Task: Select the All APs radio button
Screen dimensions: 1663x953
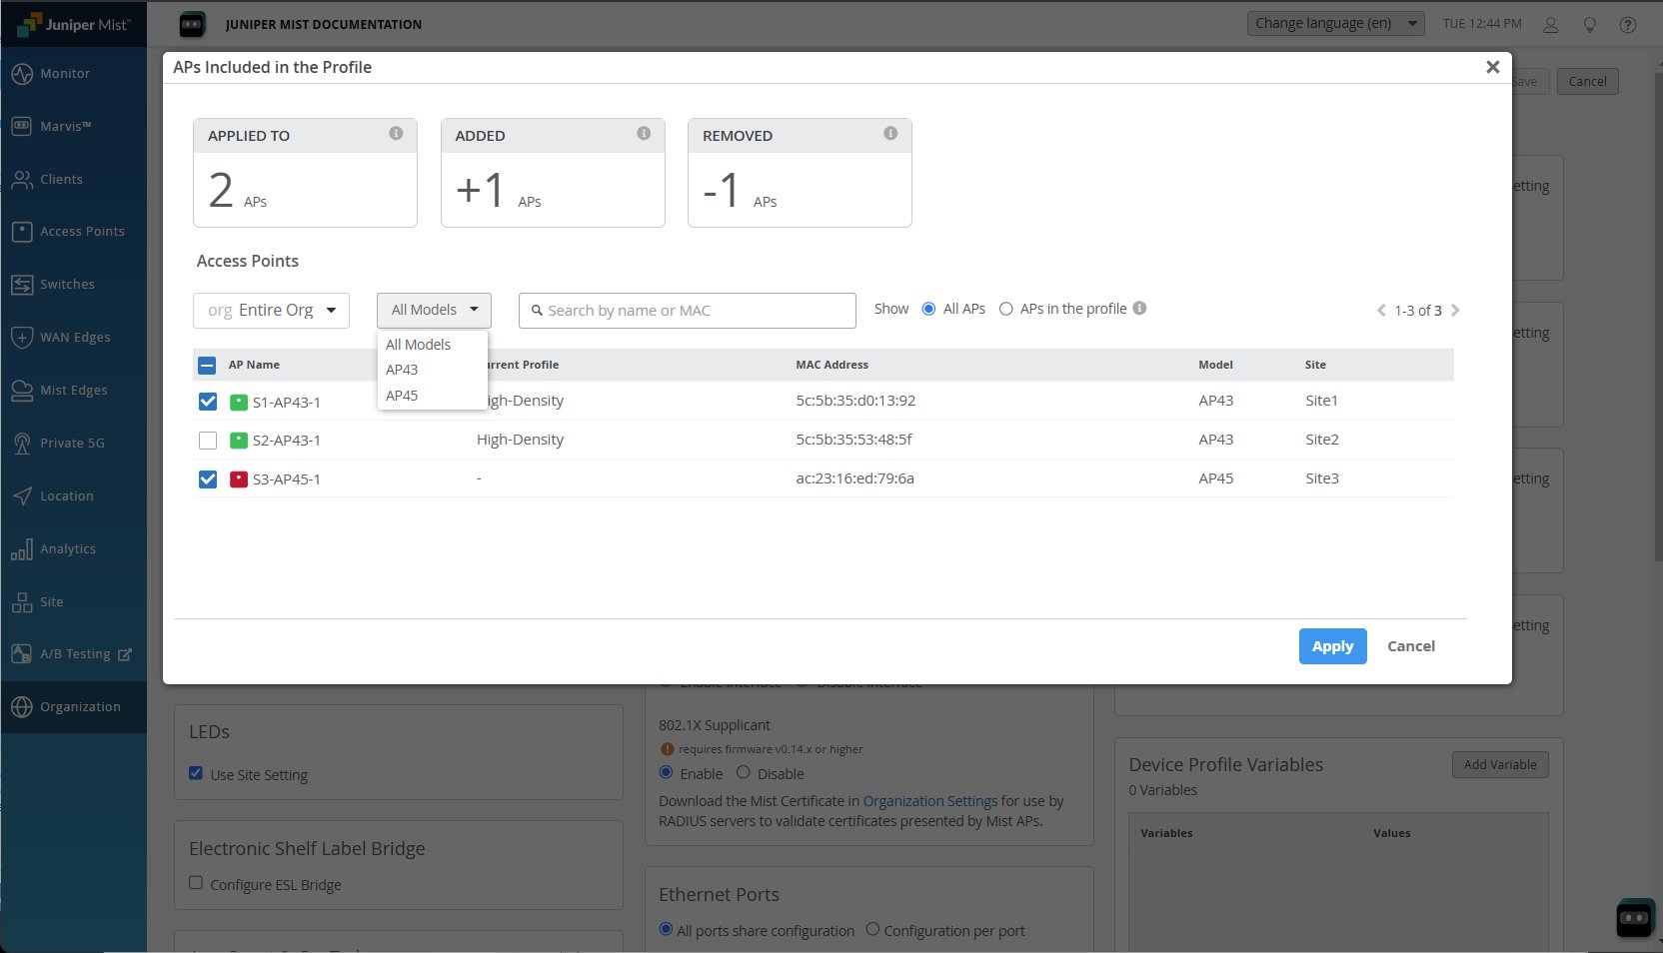Action: point(928,309)
